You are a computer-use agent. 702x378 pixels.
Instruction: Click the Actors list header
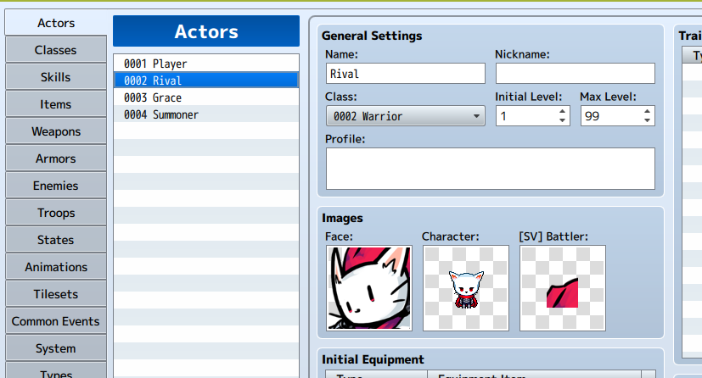click(x=206, y=31)
